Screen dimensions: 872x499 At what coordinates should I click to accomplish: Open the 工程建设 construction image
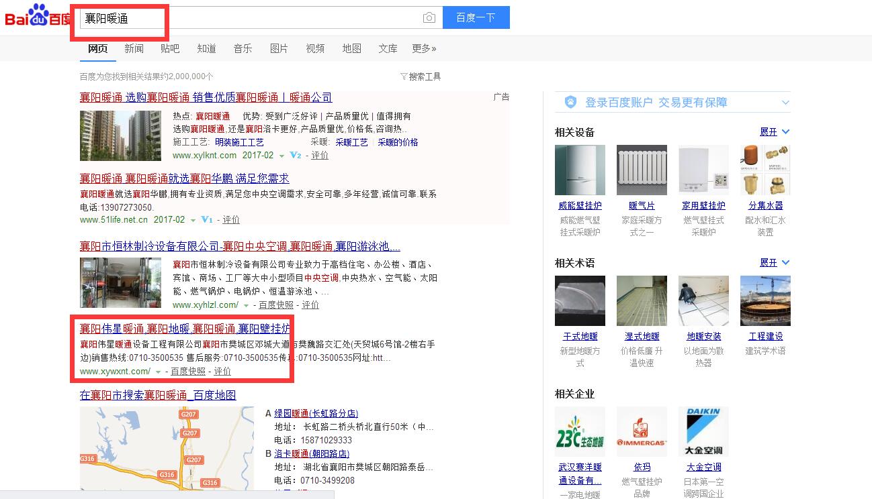pos(765,300)
